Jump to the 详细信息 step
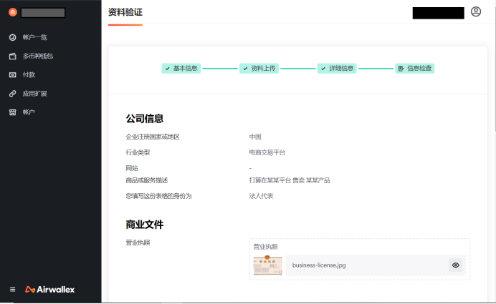 click(338, 69)
